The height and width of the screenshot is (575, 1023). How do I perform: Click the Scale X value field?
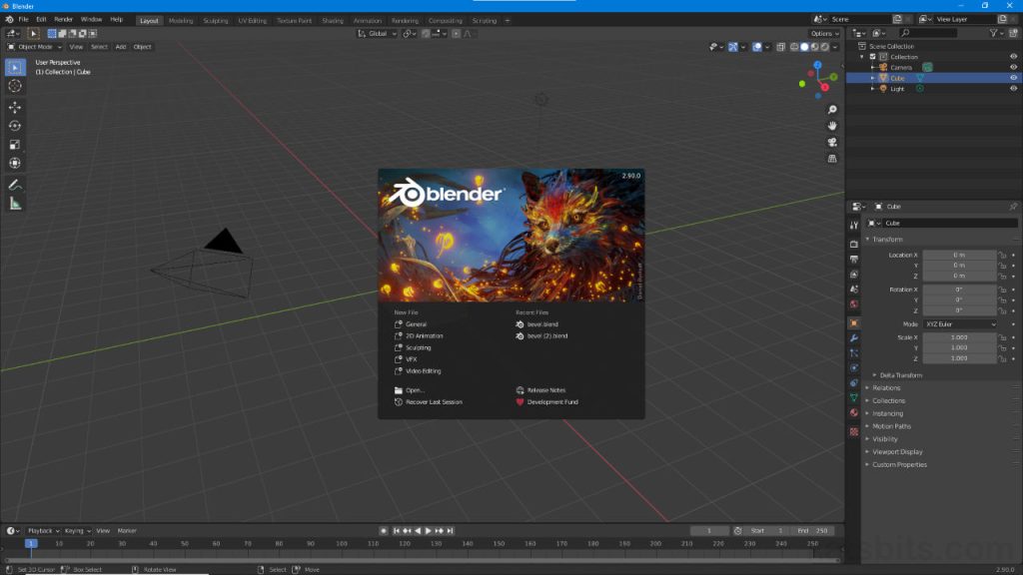[x=957, y=337]
